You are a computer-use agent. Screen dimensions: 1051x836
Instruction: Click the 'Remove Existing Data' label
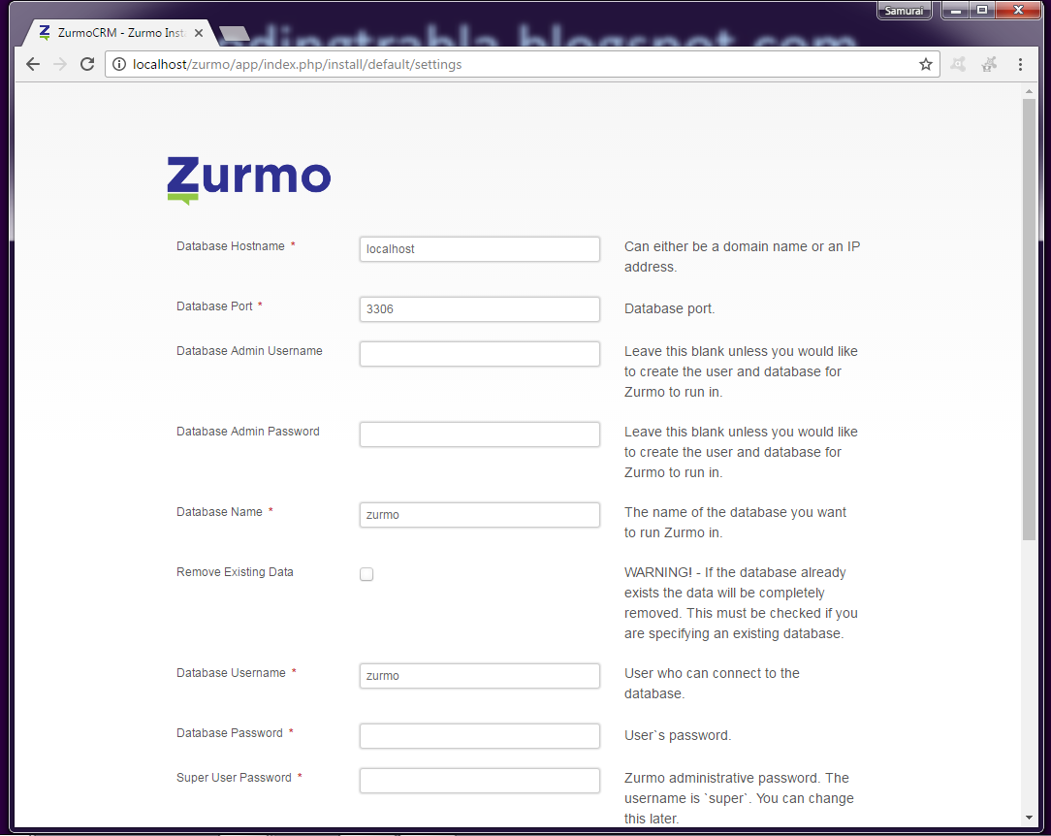[235, 572]
